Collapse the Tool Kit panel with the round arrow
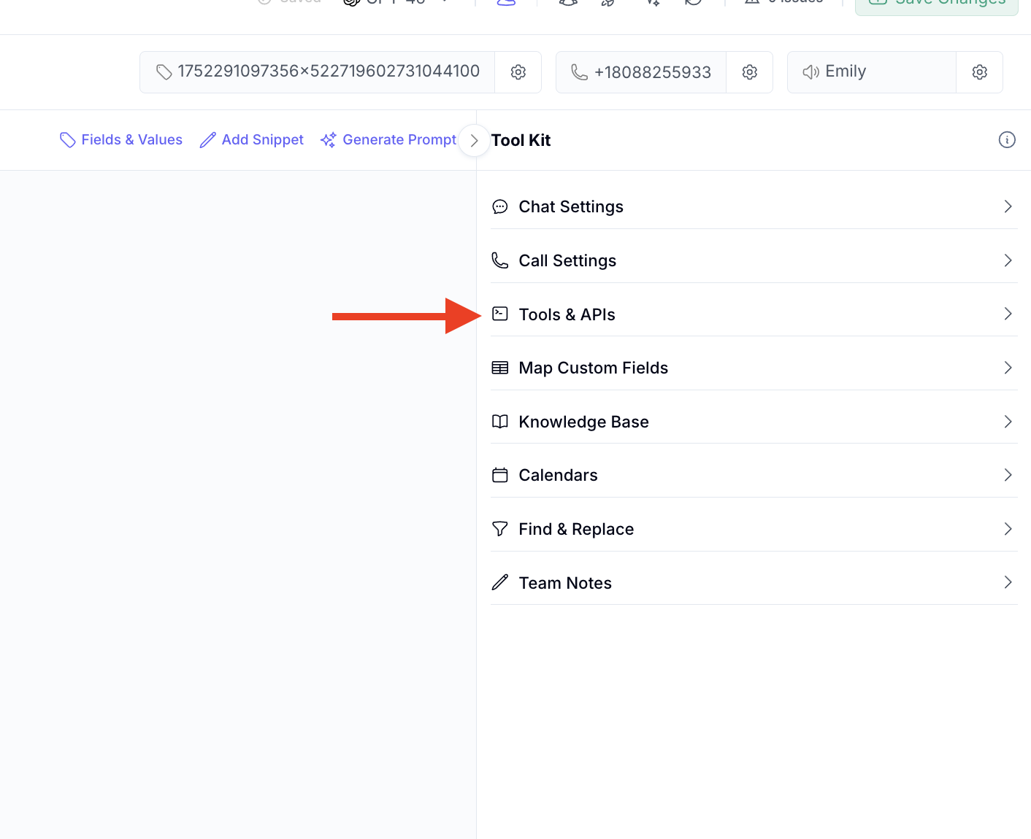This screenshot has height=839, width=1031. [474, 141]
